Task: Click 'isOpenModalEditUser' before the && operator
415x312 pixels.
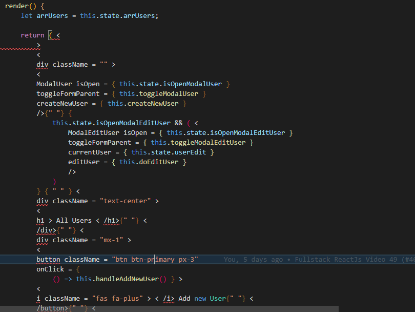Action: pos(133,123)
